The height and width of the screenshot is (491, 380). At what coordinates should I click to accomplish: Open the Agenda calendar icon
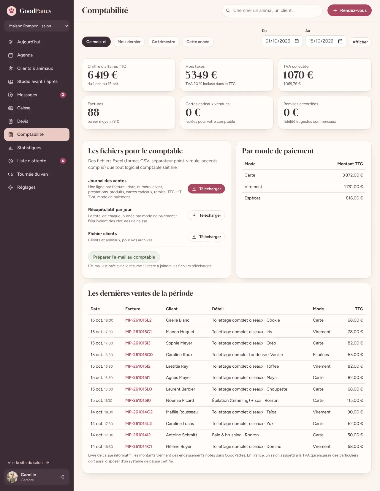tap(11, 55)
